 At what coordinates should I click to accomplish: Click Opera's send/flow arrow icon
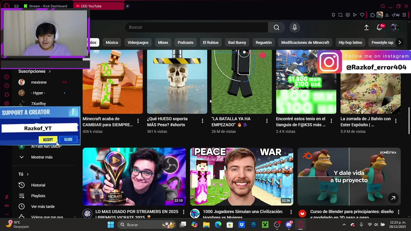click(355, 15)
